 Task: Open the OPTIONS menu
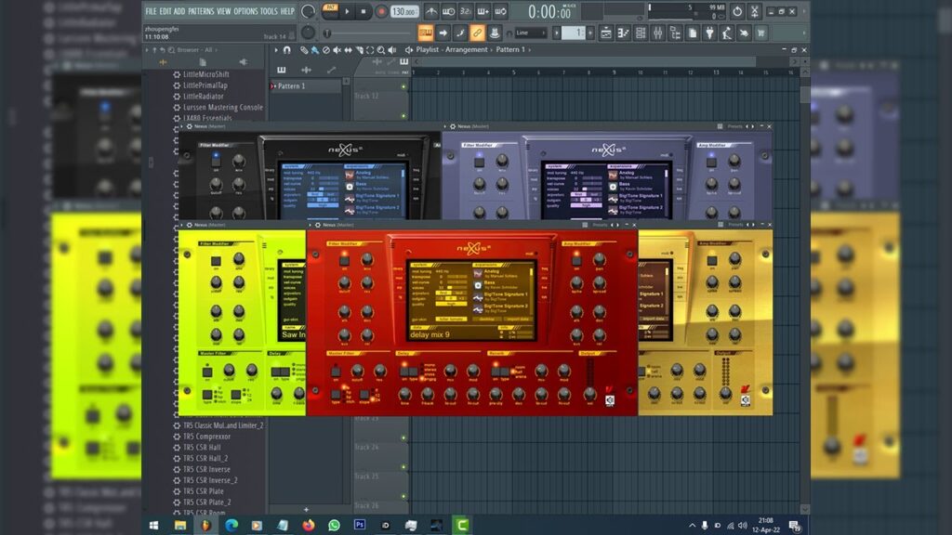pos(245,11)
